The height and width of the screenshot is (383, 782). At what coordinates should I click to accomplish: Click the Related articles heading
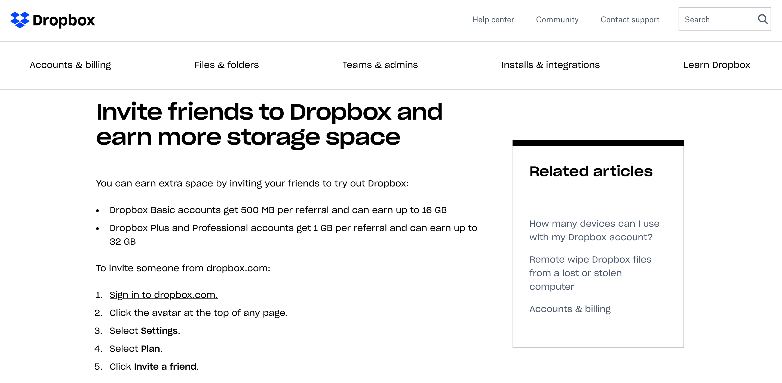pos(591,171)
